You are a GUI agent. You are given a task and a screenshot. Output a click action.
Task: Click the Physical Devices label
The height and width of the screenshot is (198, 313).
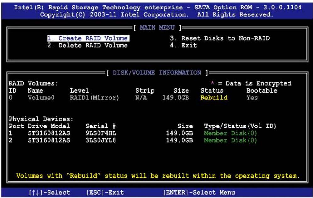[x=41, y=119]
